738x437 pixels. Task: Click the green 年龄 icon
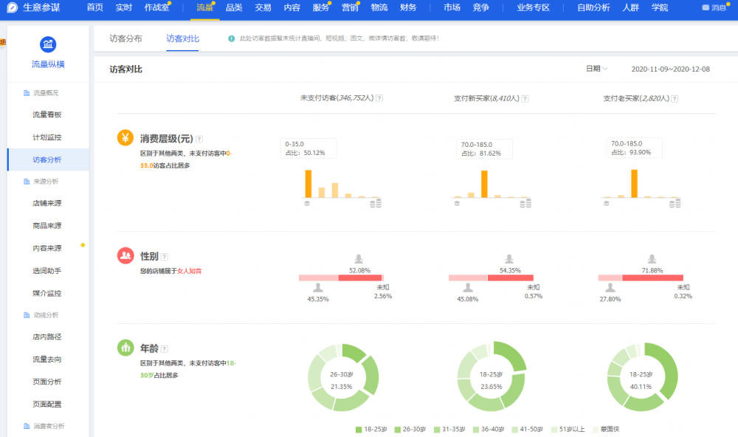click(x=125, y=347)
